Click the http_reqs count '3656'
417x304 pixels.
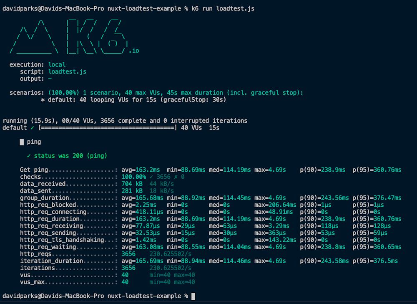click(x=128, y=254)
